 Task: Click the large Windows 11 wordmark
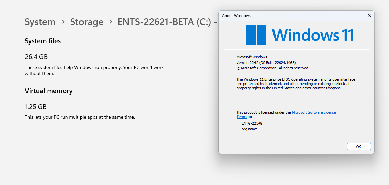pos(313,35)
